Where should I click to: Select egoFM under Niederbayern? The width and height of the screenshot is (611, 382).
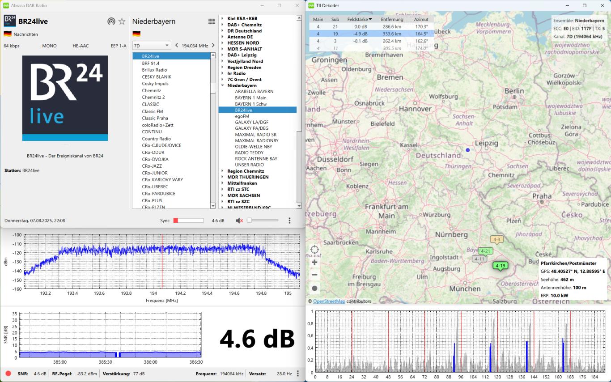242,116
